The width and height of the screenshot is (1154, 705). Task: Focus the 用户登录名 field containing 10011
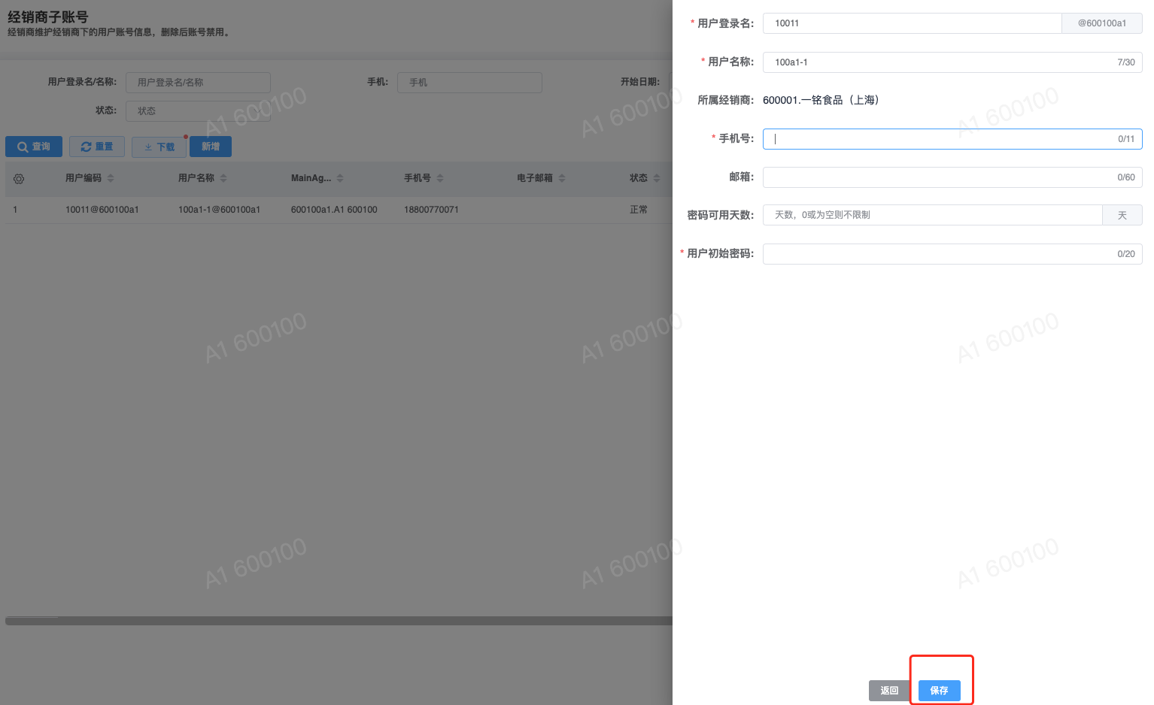click(912, 23)
